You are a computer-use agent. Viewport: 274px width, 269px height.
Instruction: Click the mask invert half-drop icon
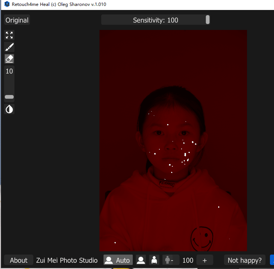(9, 109)
